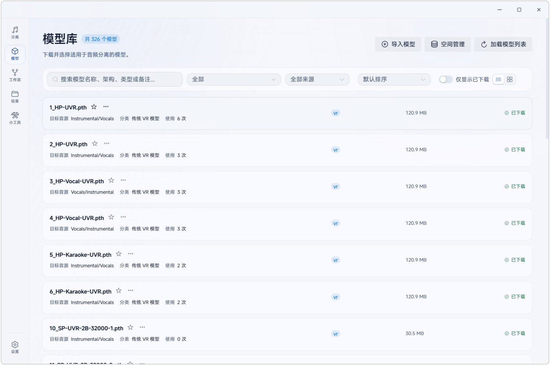Open more options for 1_HP-UVR.pth
Viewport: 550px width, 365px height.
click(106, 107)
